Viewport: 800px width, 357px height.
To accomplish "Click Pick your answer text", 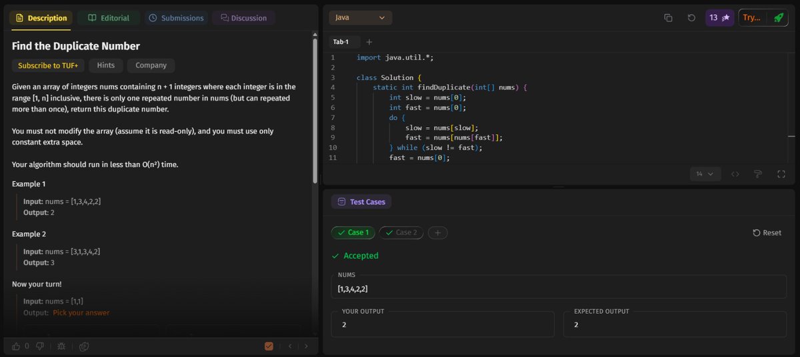I will click(x=81, y=312).
